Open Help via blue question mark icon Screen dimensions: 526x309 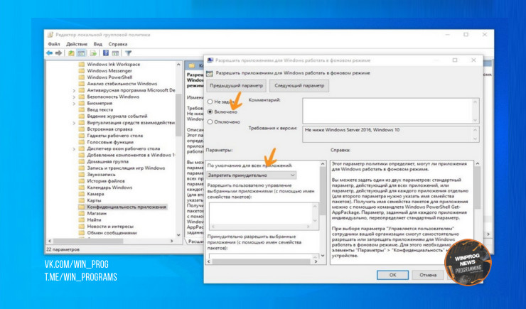[x=106, y=53]
